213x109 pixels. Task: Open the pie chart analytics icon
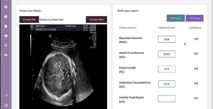pyautogui.click(x=6, y=17)
